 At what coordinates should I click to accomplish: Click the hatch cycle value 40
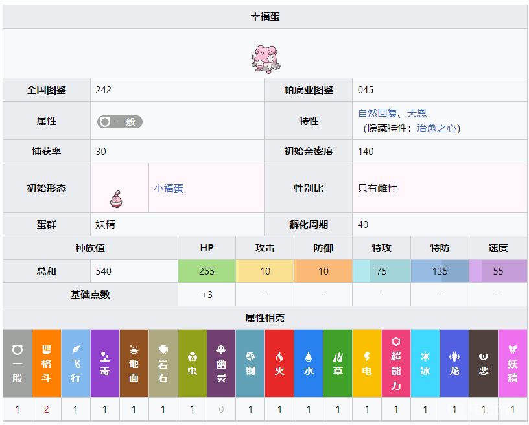pyautogui.click(x=363, y=224)
